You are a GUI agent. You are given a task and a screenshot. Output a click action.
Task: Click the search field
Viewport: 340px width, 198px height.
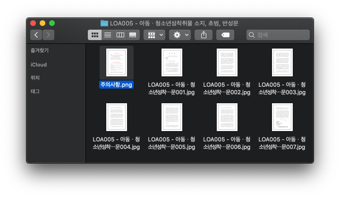coord(278,35)
